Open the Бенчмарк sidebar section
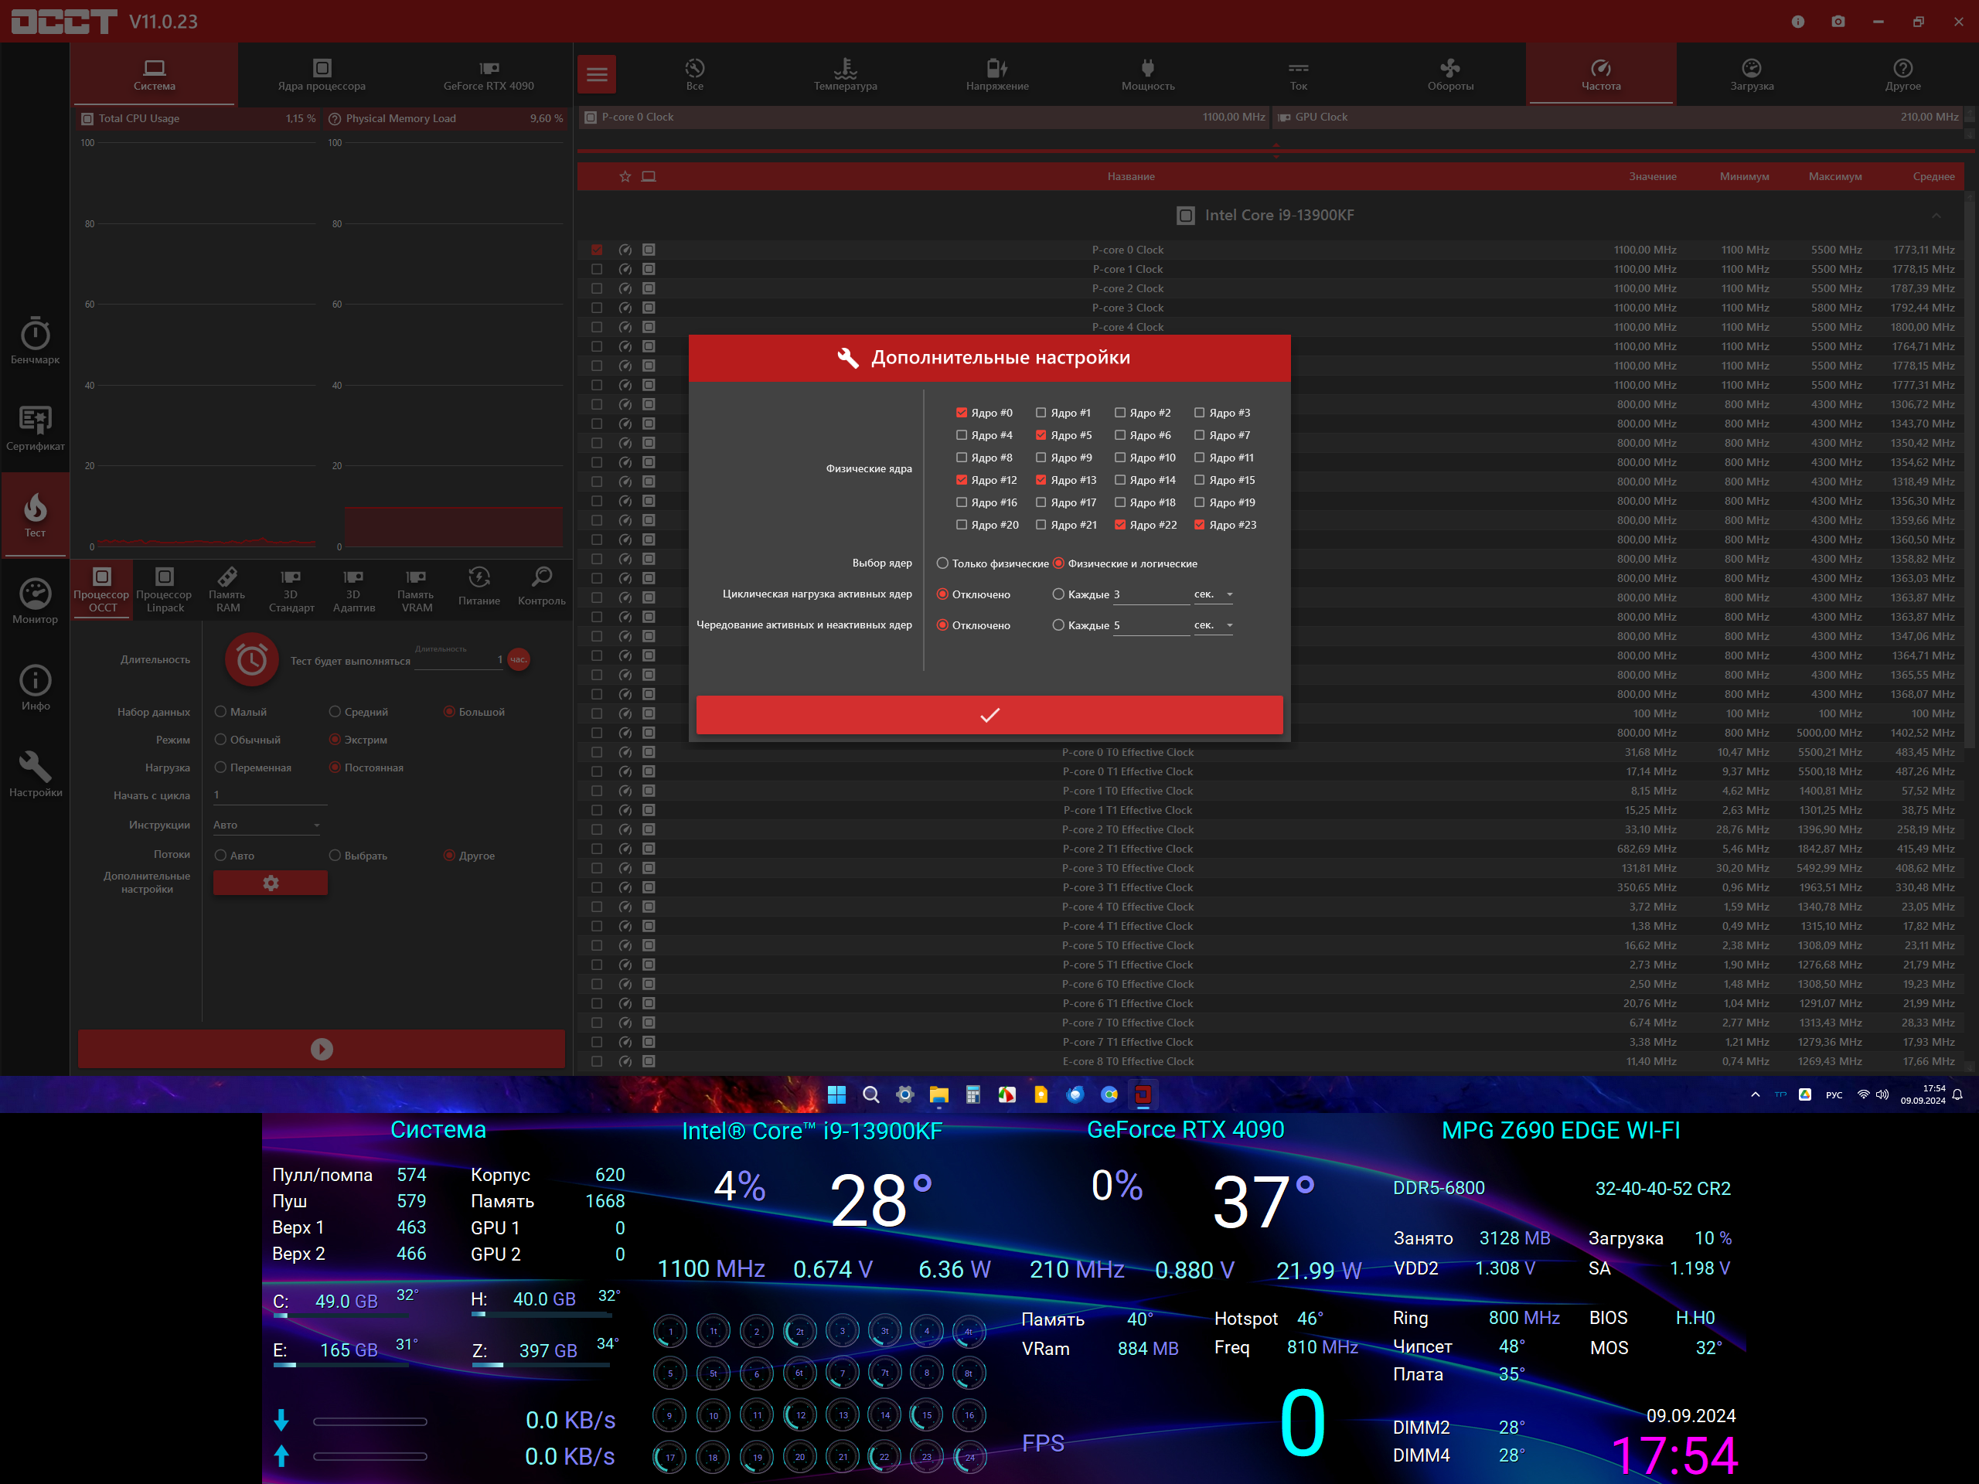The width and height of the screenshot is (1979, 1484). click(x=35, y=341)
